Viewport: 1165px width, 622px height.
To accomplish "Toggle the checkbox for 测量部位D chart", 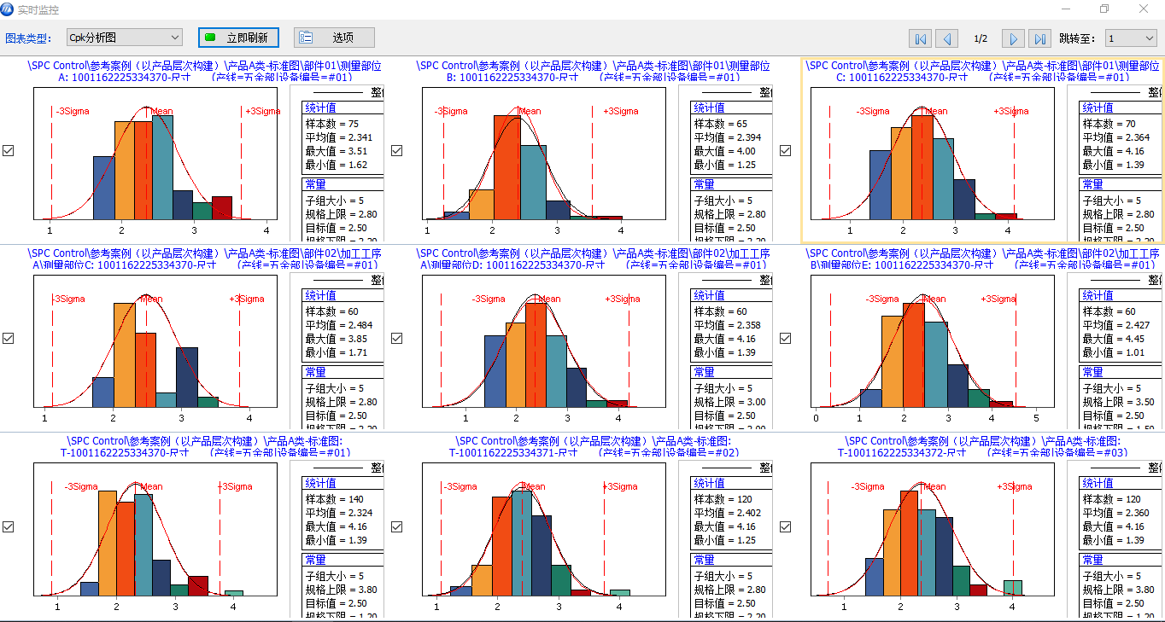I will click(396, 338).
